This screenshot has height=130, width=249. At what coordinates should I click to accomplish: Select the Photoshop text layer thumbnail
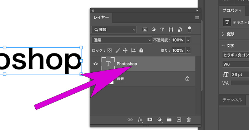pos(108,64)
